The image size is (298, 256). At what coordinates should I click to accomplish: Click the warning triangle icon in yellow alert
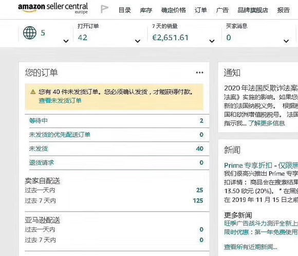point(33,92)
